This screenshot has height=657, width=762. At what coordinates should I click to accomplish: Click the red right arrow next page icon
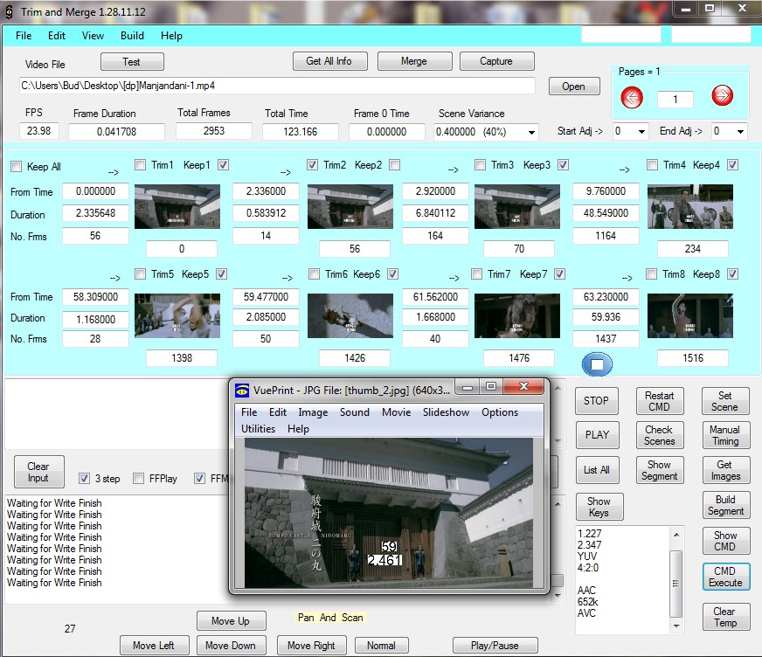pos(722,97)
